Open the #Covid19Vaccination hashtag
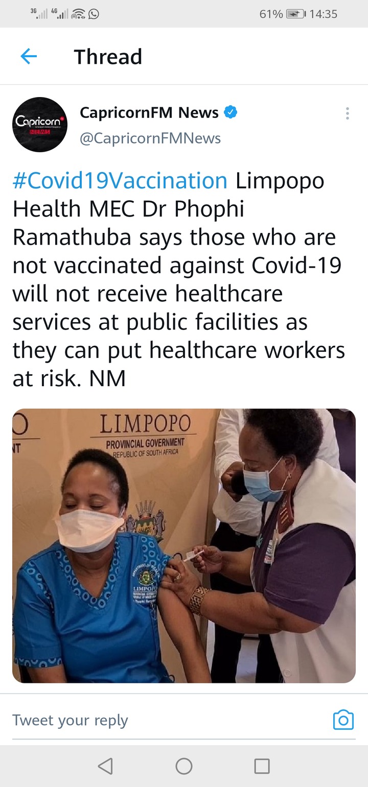The image size is (368, 787). point(120,181)
